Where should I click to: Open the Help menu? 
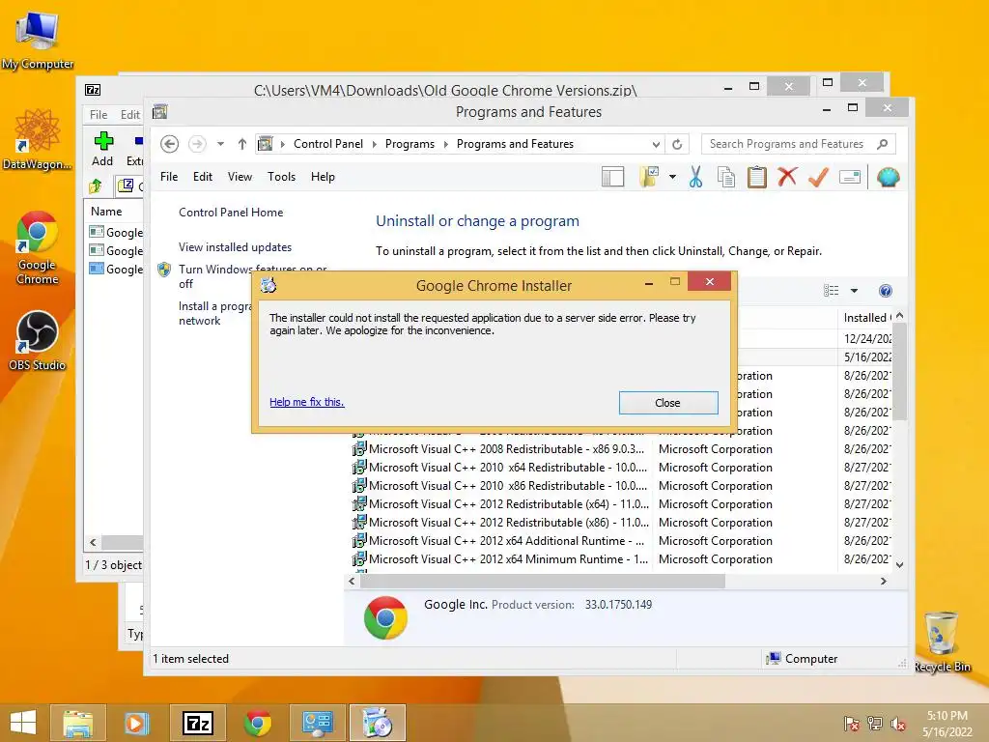pos(323,177)
